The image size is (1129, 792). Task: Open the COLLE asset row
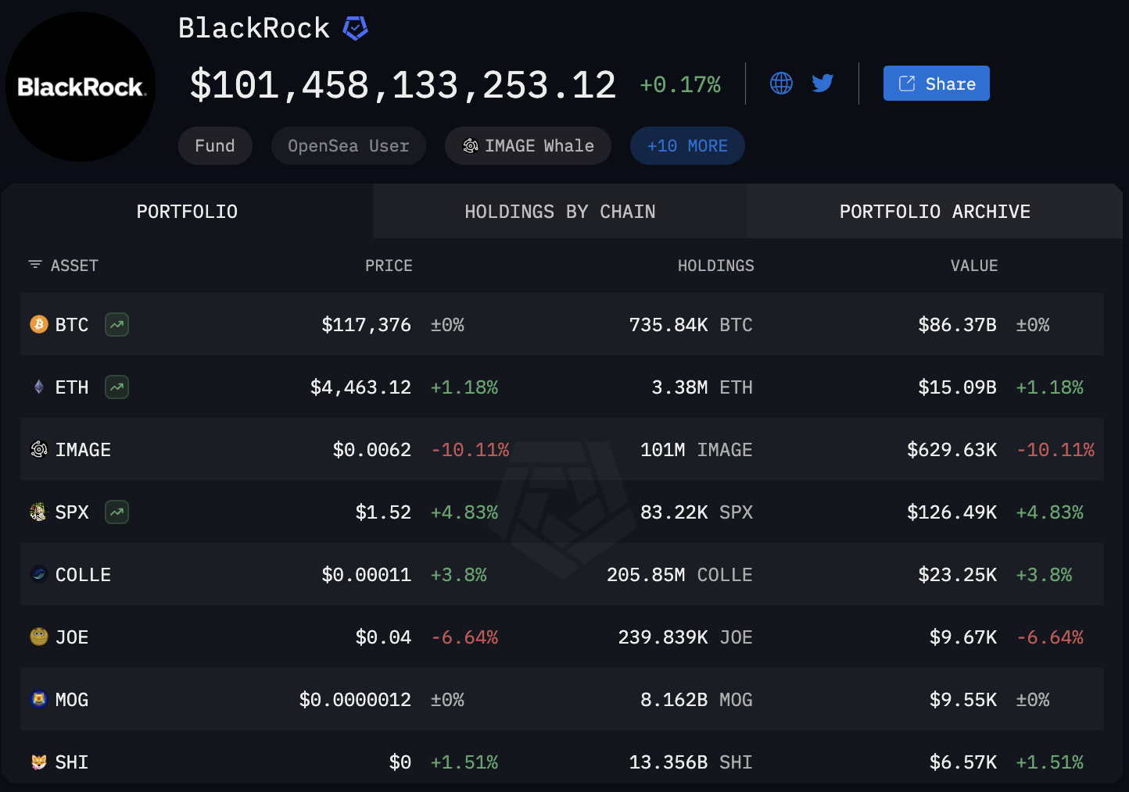pos(83,575)
